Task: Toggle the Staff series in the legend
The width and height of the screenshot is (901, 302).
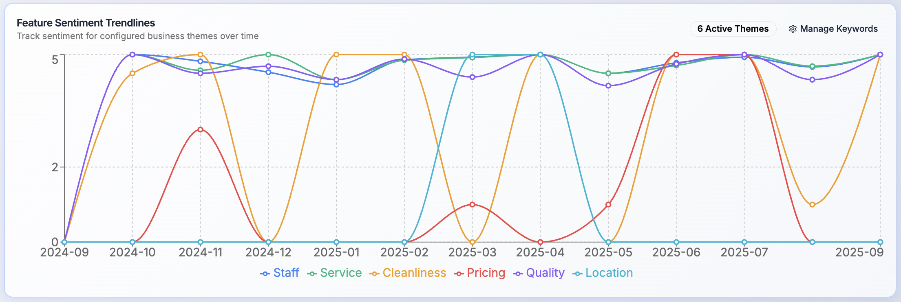Action: [280, 273]
